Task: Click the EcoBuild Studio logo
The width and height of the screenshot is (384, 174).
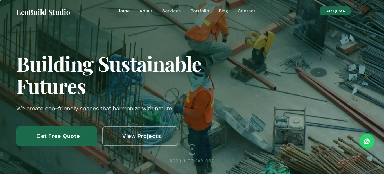Action: (x=43, y=12)
